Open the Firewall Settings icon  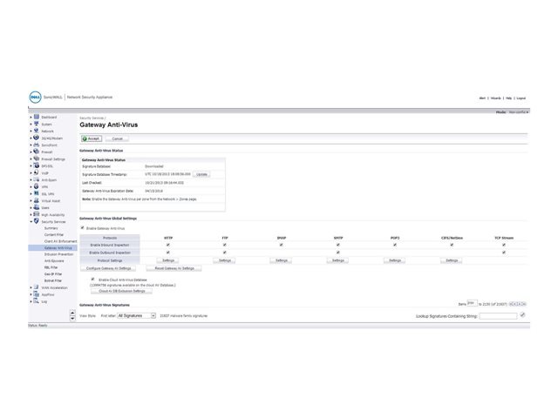pyautogui.click(x=37, y=158)
